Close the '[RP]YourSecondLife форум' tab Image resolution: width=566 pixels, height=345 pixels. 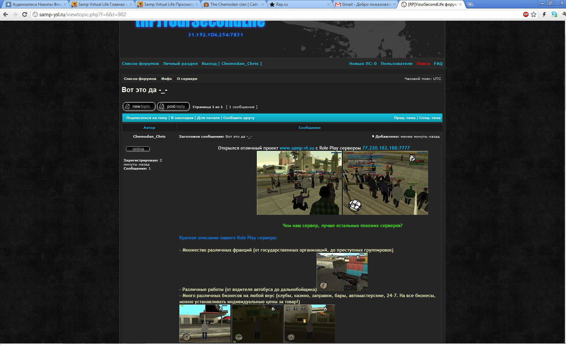460,4
